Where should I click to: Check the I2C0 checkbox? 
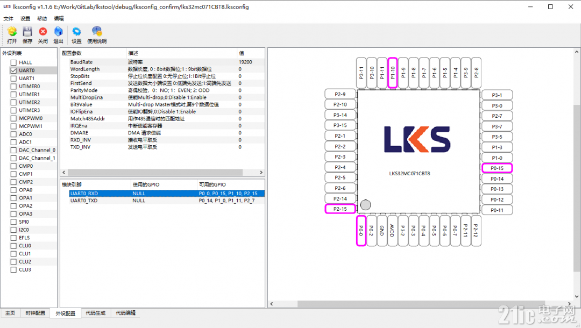[13, 230]
